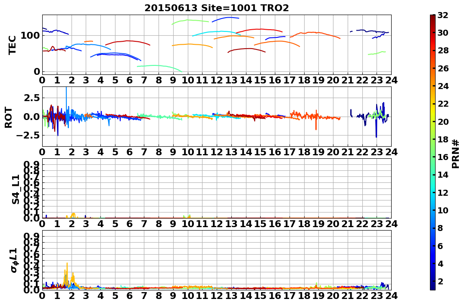Viewport: 464px width, 305px height.
Task: Click the green middle section of the colorbar
Action: tap(433, 152)
